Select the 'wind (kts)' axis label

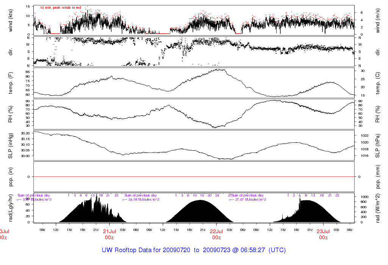(x=10, y=20)
